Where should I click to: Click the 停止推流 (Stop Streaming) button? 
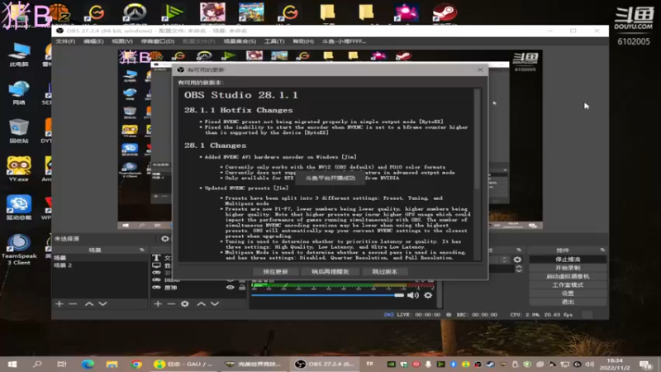(568, 260)
